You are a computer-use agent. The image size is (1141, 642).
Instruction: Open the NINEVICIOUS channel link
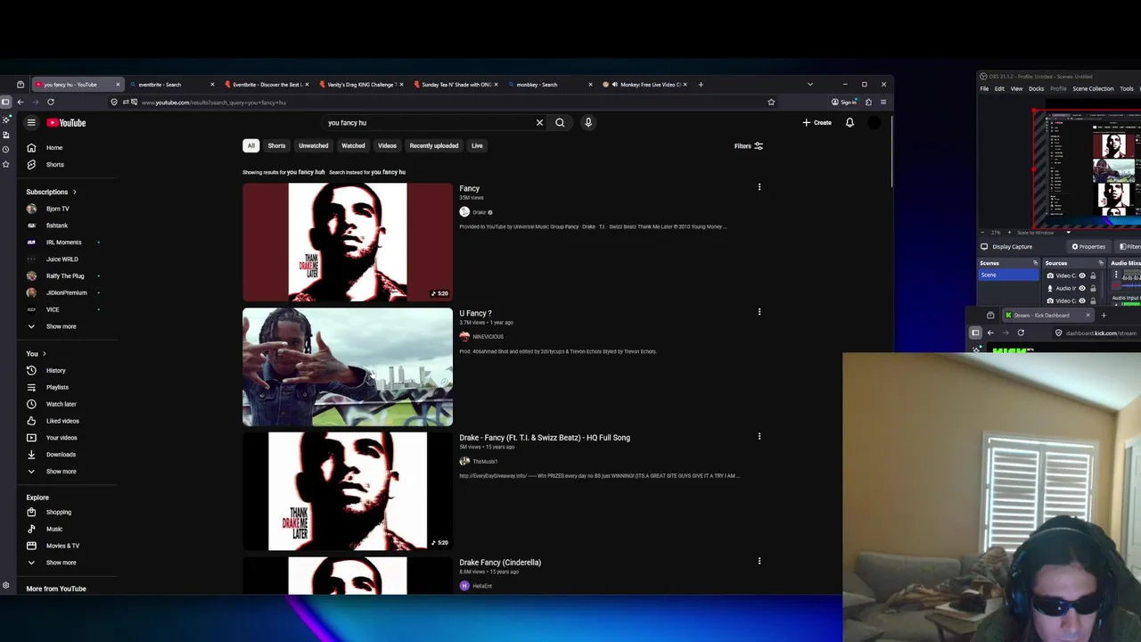(x=488, y=337)
